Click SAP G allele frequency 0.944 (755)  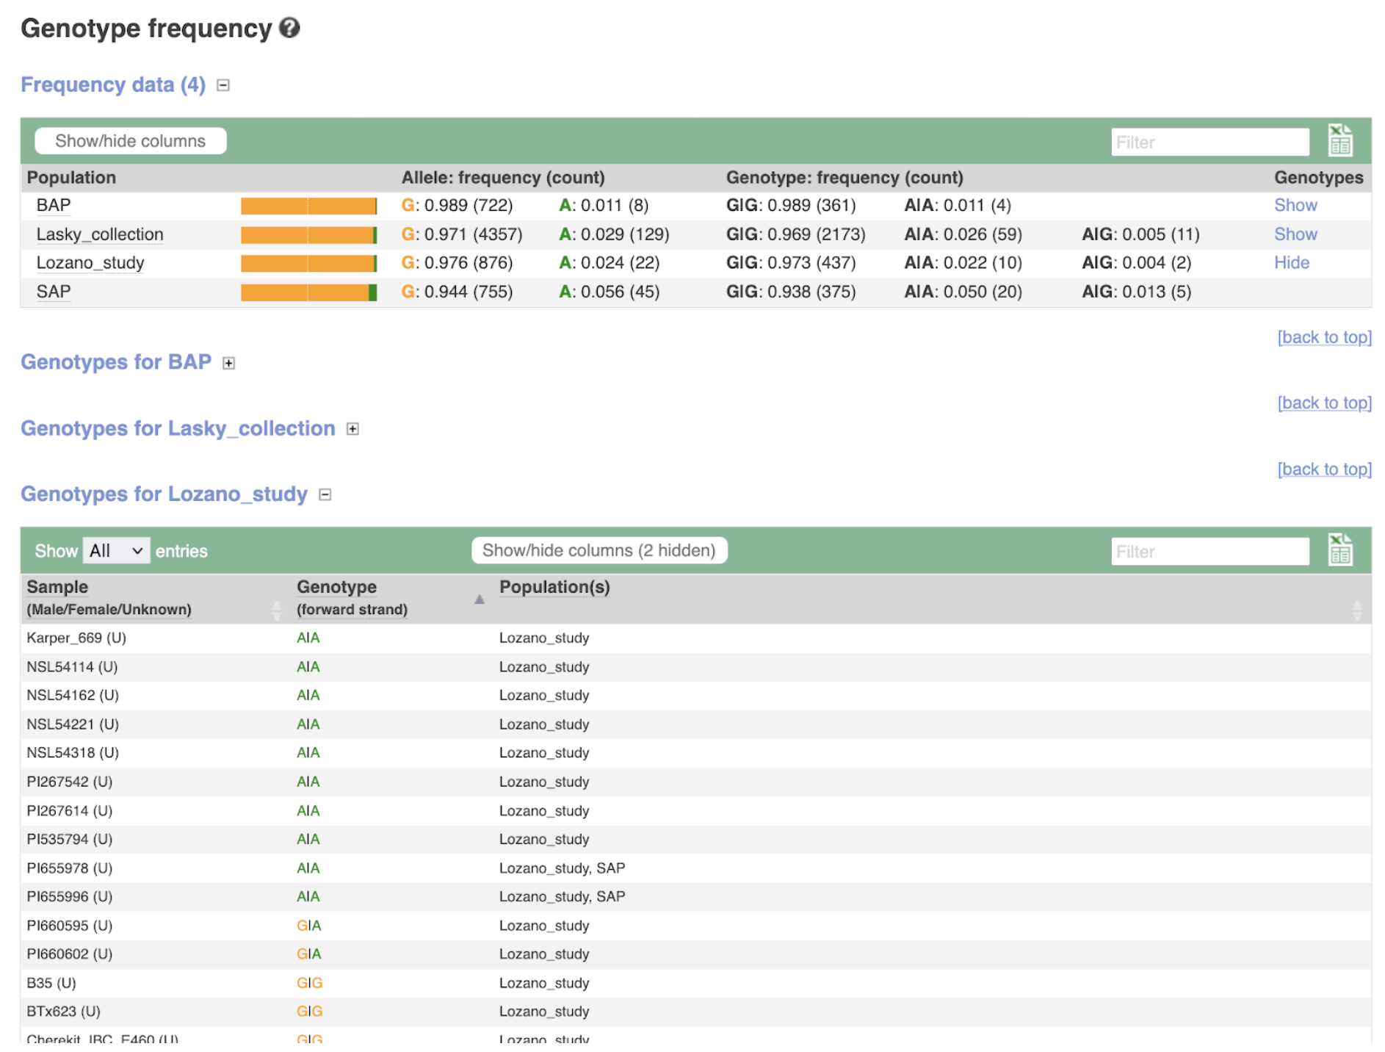point(457,292)
